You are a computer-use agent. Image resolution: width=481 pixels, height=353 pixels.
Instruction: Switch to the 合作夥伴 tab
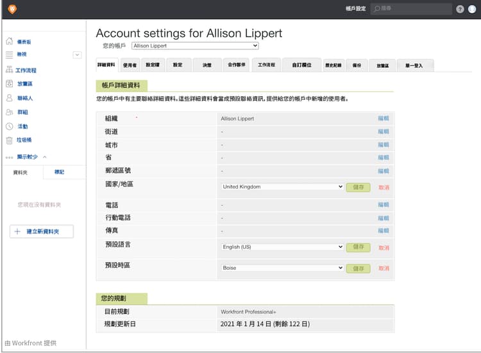[x=237, y=65]
